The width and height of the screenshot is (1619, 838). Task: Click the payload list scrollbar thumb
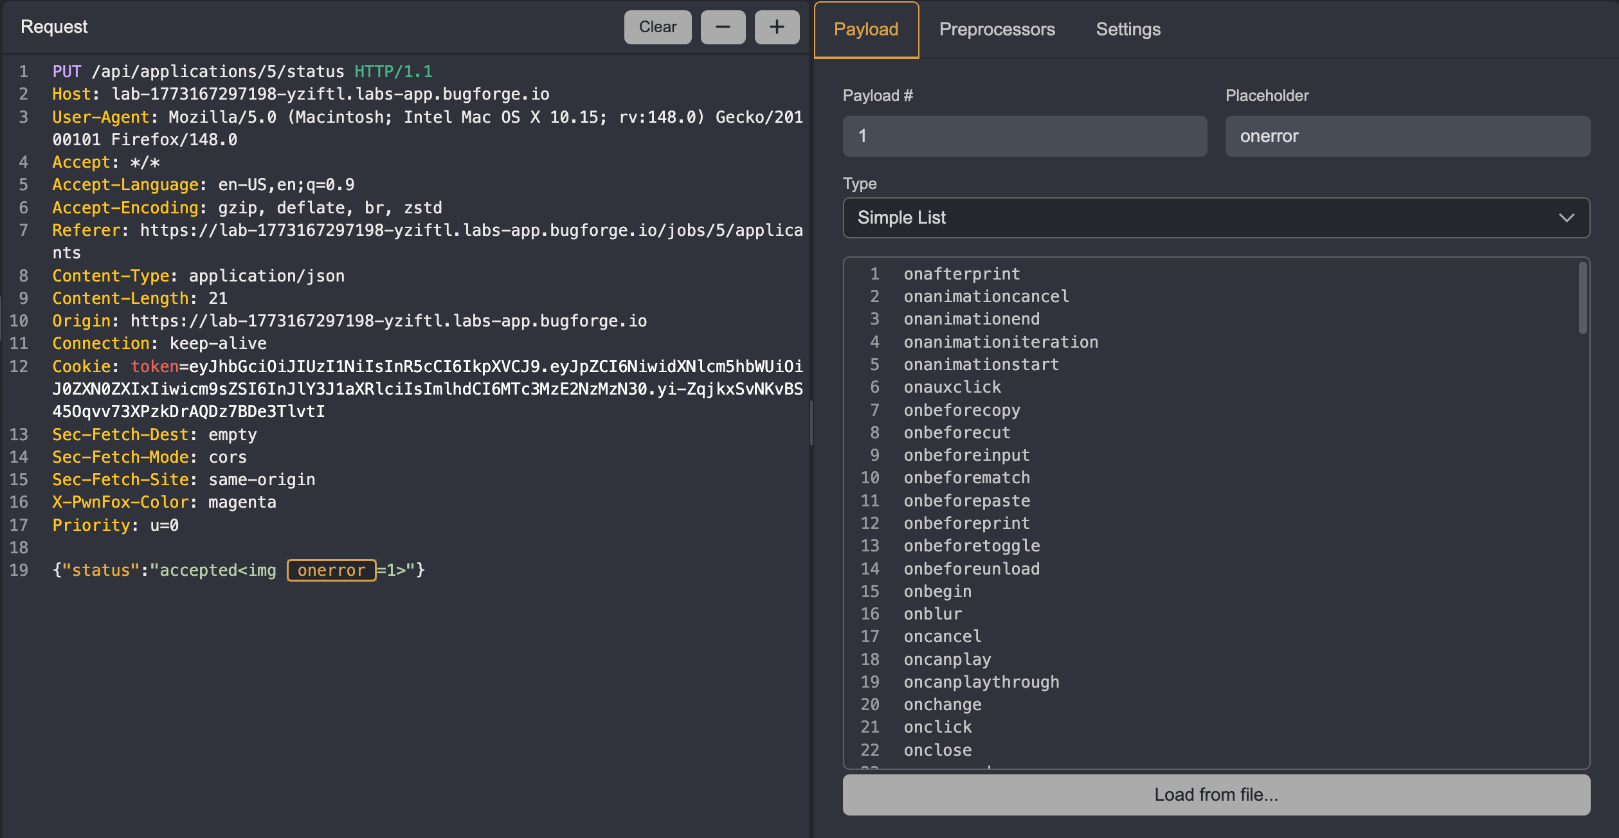coord(1582,299)
